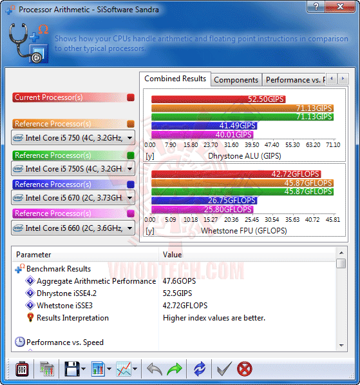Confirm with the checkmark icon
The image size is (360, 385).
coord(224,369)
